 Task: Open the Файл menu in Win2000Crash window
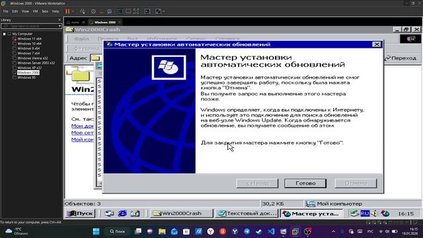click(81, 39)
